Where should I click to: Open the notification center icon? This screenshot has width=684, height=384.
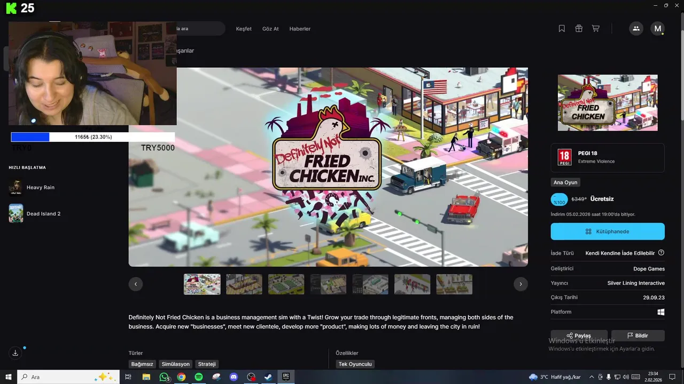coord(673,377)
